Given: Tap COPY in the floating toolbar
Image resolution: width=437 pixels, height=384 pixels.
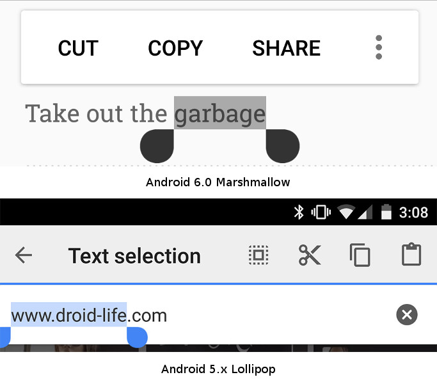Looking at the screenshot, I should [x=175, y=48].
